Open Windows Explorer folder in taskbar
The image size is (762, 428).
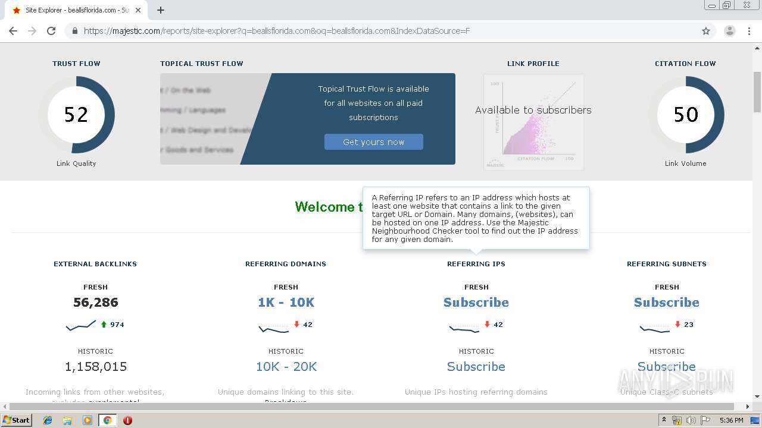tap(67, 420)
